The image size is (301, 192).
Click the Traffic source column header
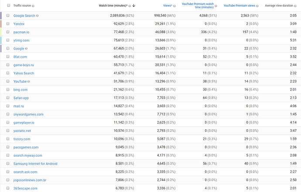[x=22, y=6]
